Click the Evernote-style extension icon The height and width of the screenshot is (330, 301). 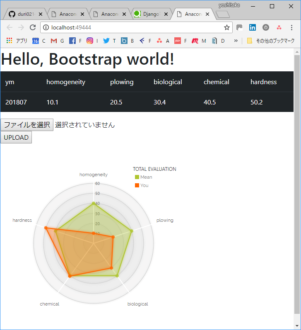[239, 28]
